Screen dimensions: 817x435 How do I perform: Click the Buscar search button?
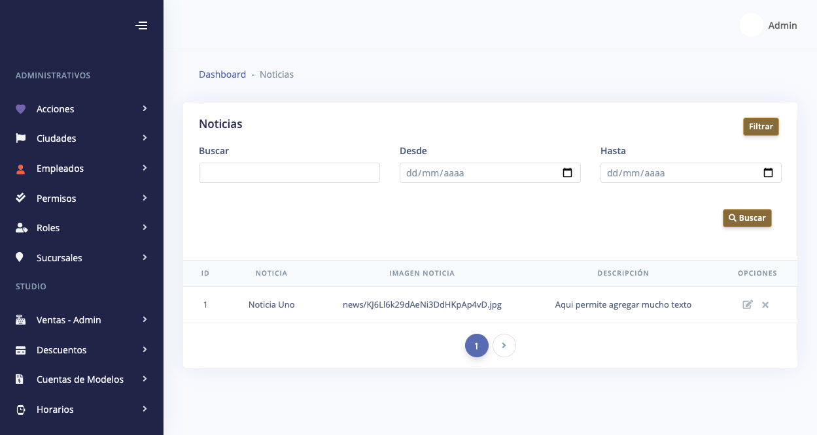[747, 218]
